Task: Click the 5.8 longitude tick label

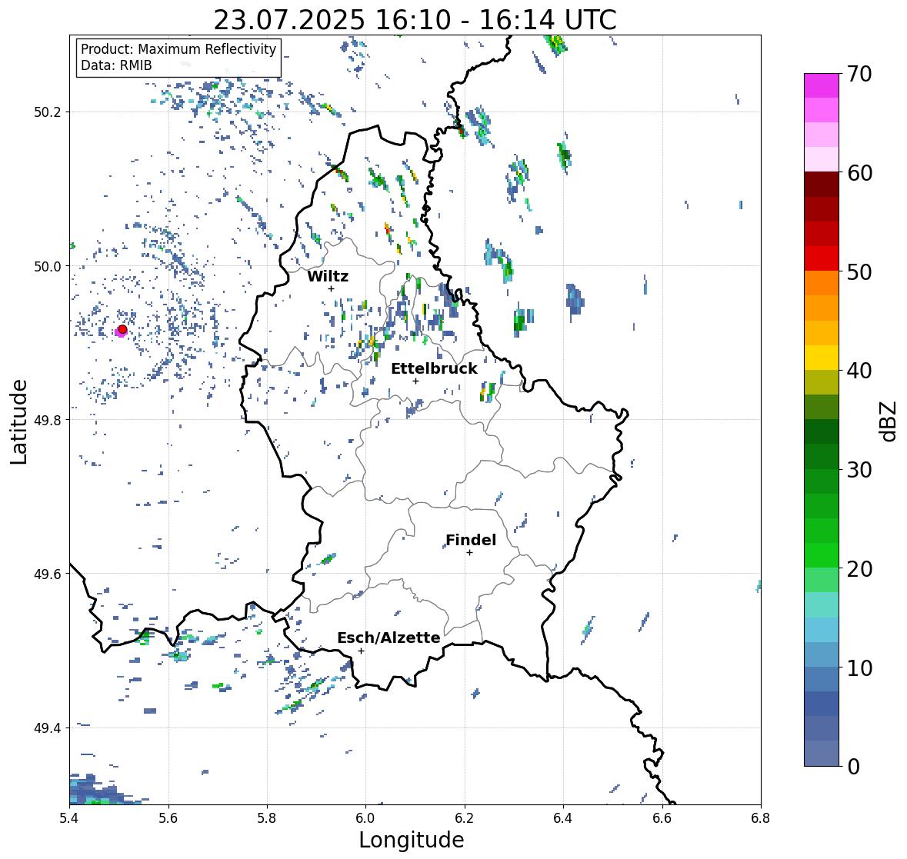Action: [267, 817]
